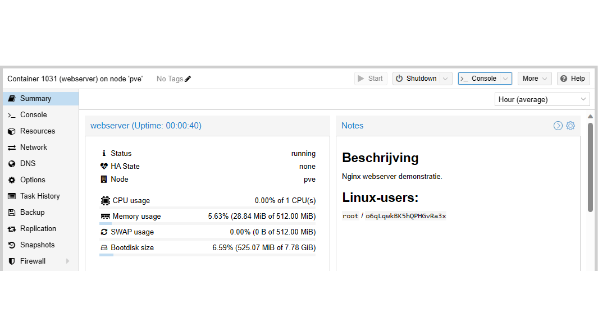Screen dimensions: 598x336
Task: Open the DNS settings tab
Action: (x=28, y=163)
